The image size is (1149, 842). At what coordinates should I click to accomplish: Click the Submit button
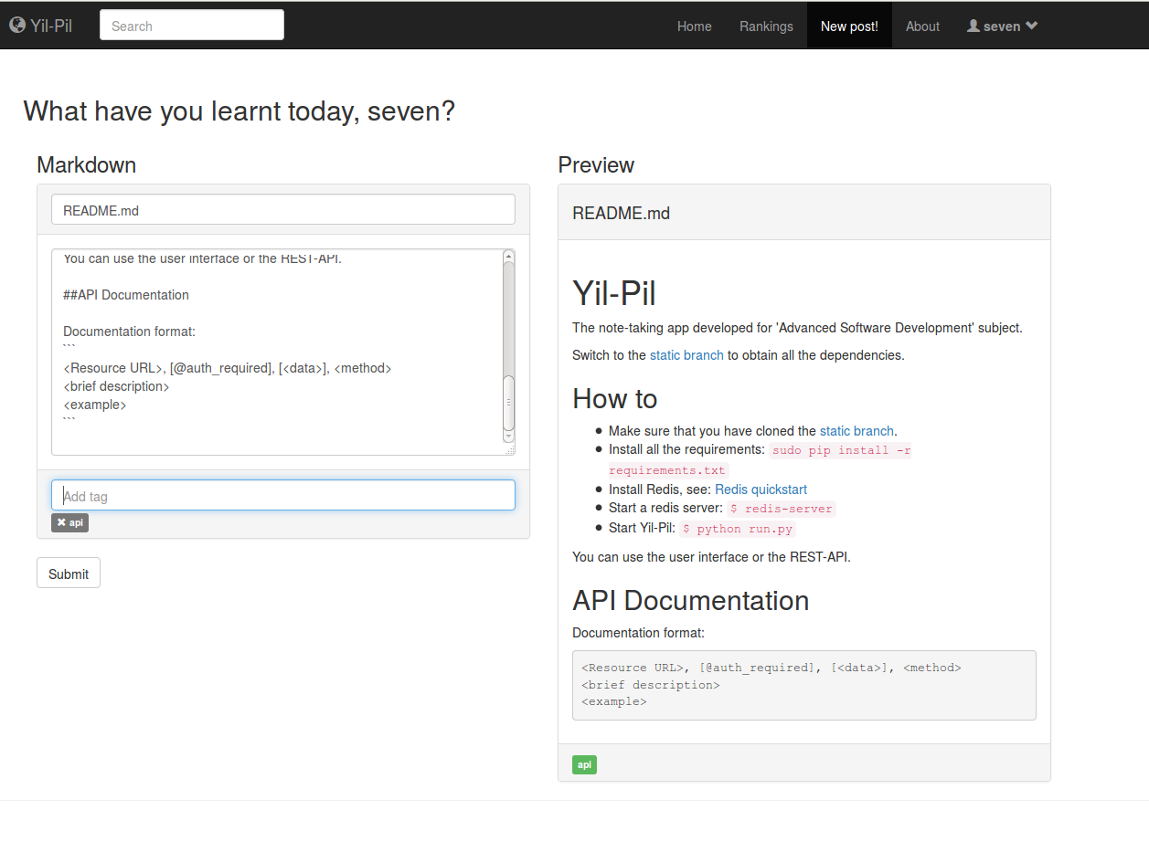(69, 574)
